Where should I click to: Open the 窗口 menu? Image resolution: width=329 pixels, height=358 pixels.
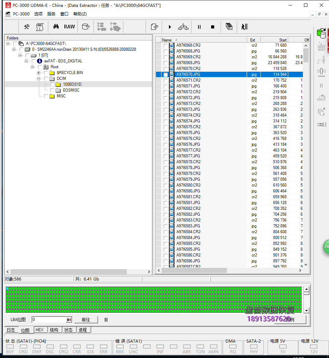click(x=64, y=14)
